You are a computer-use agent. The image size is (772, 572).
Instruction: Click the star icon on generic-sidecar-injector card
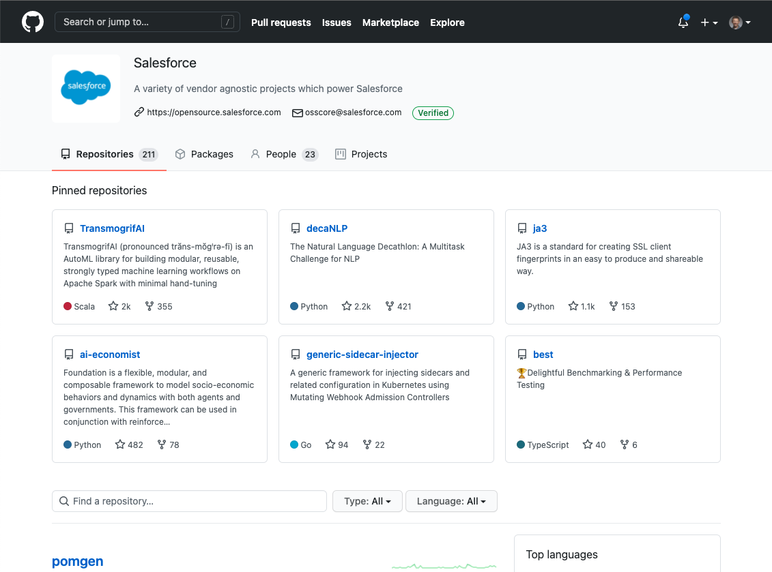(330, 444)
